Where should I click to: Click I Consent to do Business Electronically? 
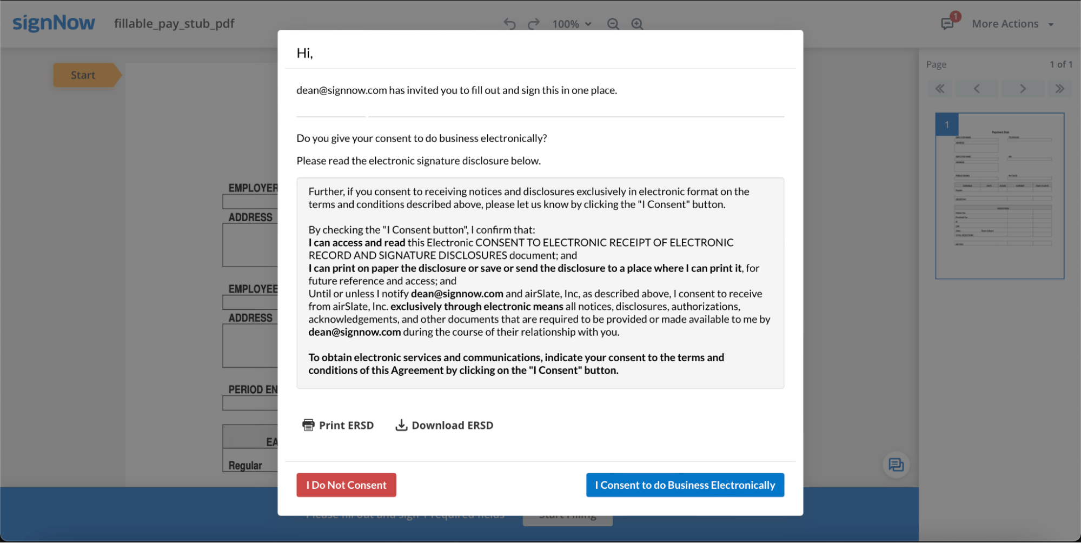tap(685, 485)
